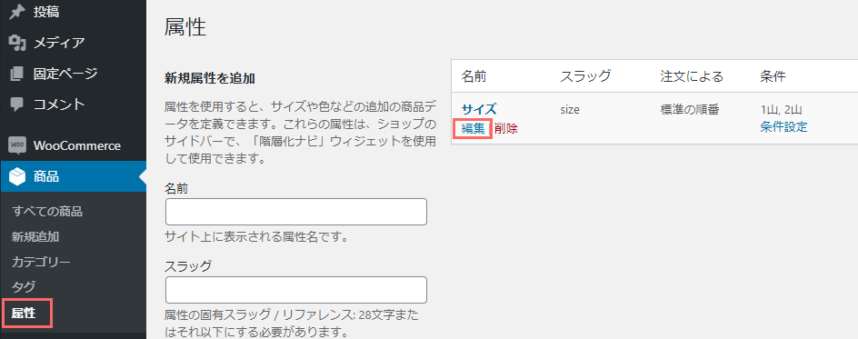Screen dimensions: 858x339
Task: Click the 編集 link for サイズ
Action: [474, 128]
